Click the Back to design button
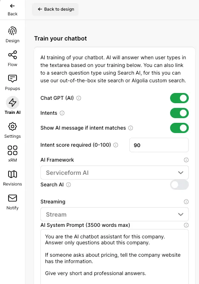 point(55,9)
